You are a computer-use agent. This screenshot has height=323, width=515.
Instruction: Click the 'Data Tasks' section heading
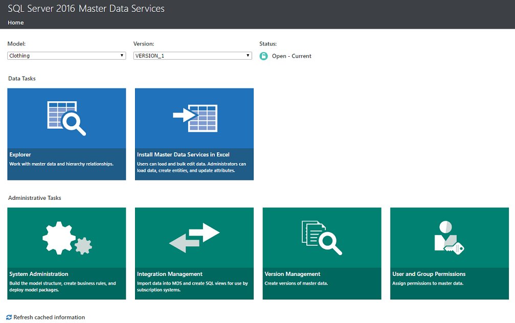[21, 79]
